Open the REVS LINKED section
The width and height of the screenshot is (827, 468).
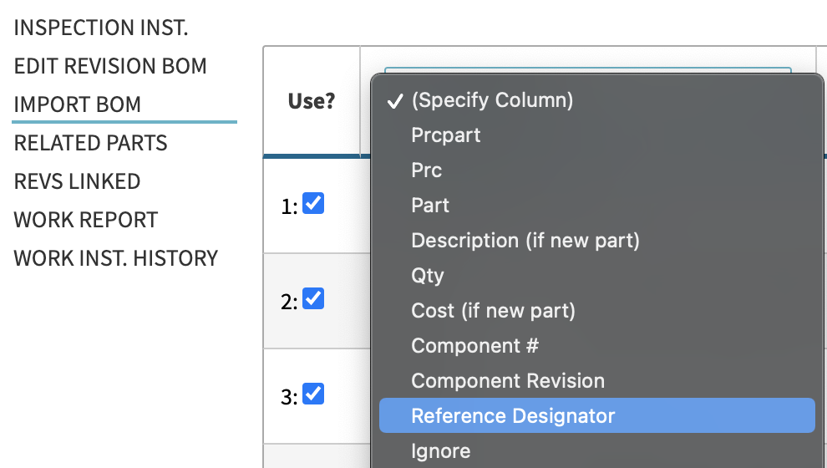[x=77, y=181]
